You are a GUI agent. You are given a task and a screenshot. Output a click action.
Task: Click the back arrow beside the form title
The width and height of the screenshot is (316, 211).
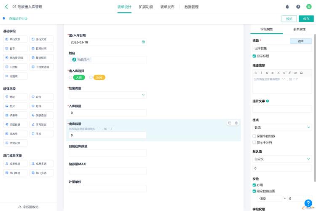[x=6, y=7]
